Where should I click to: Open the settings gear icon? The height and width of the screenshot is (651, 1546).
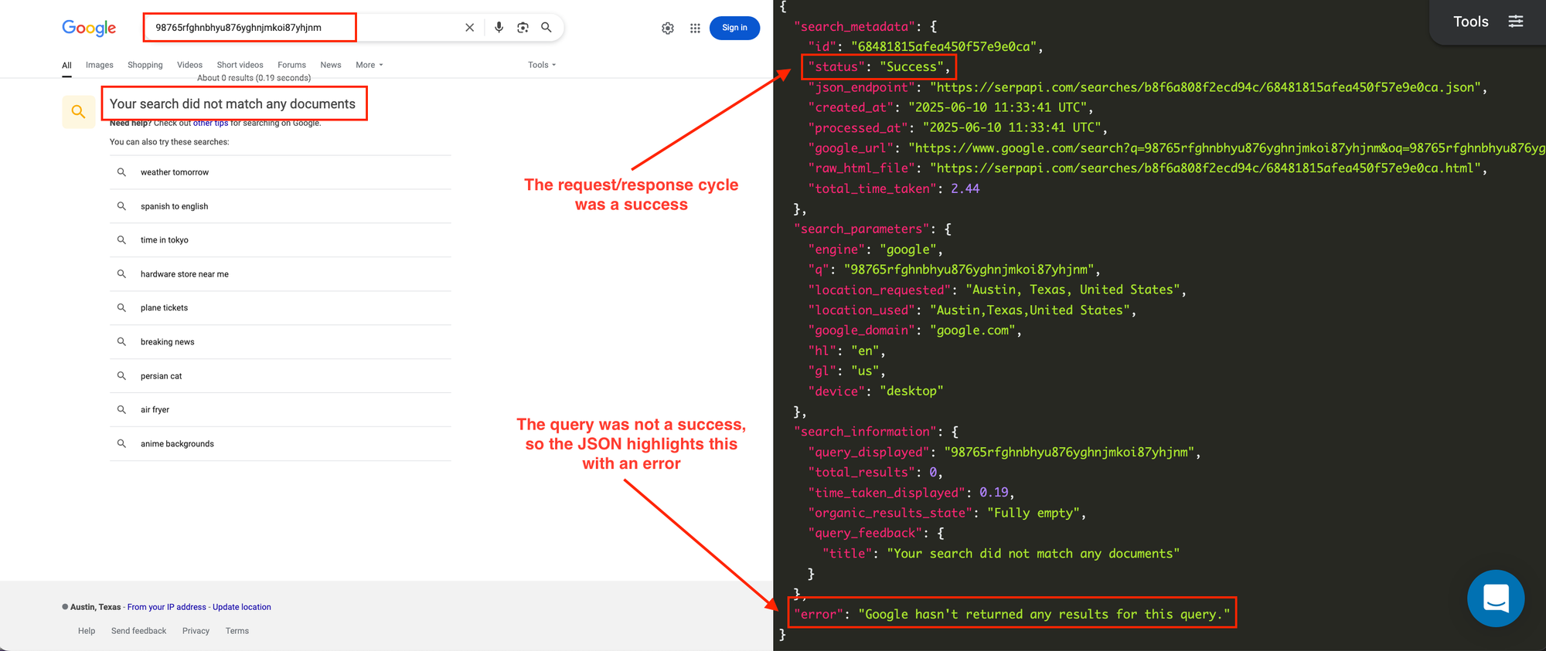pyautogui.click(x=668, y=28)
